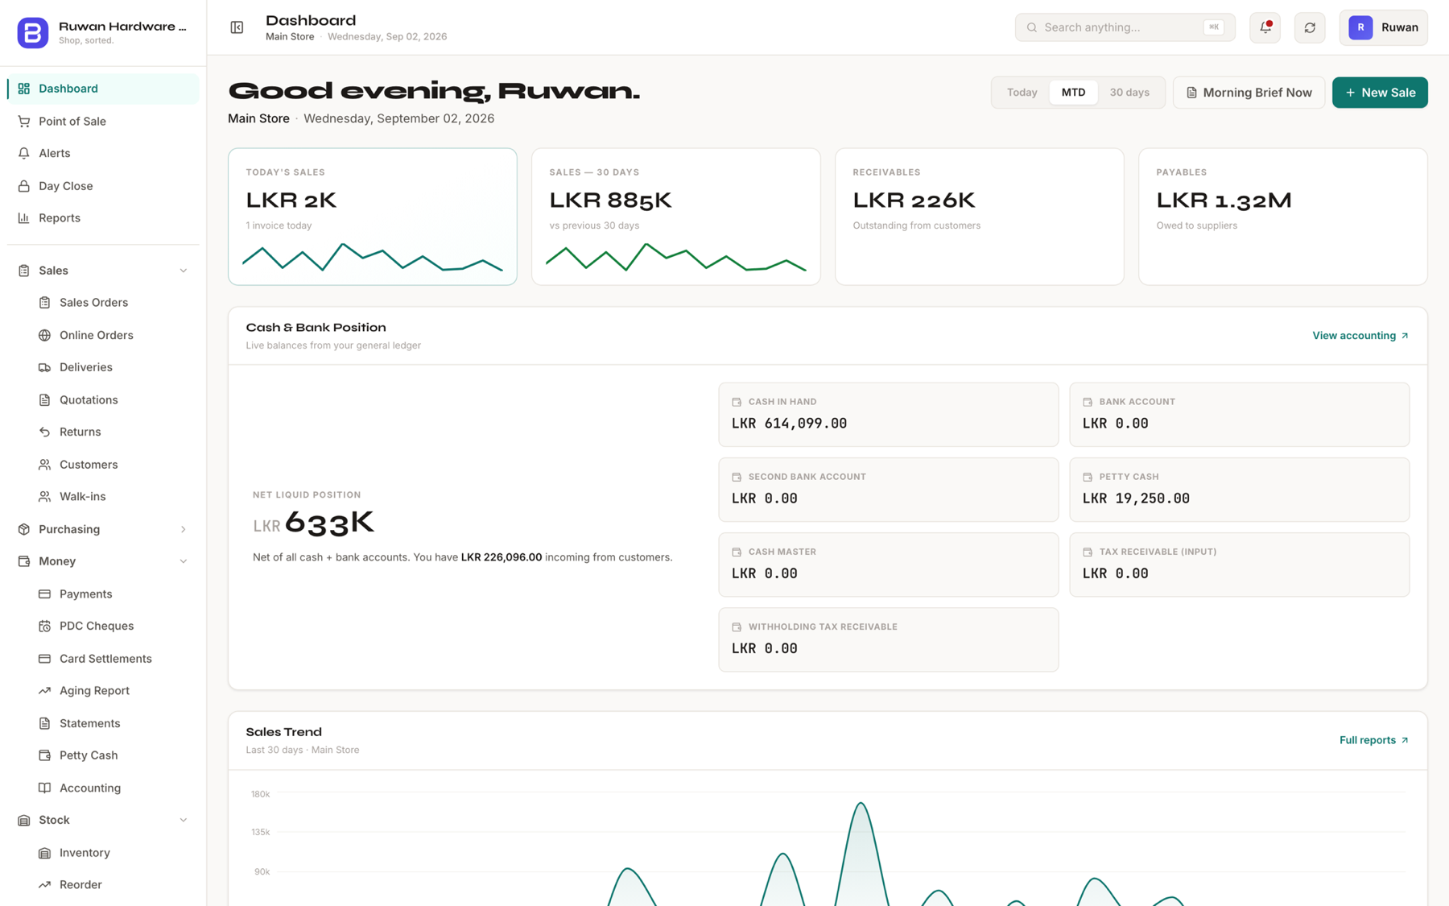The height and width of the screenshot is (906, 1449).
Task: Click the refresh sync icon
Action: click(1310, 27)
